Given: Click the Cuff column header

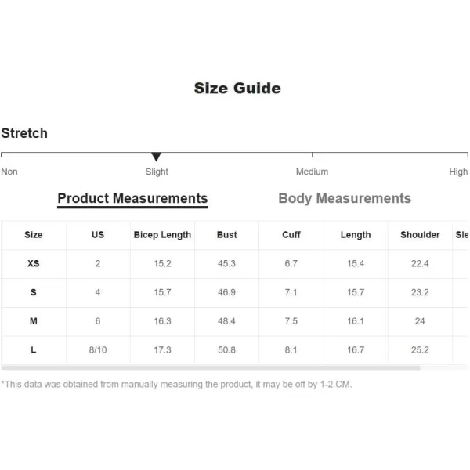Looking at the screenshot, I should pos(291,235).
